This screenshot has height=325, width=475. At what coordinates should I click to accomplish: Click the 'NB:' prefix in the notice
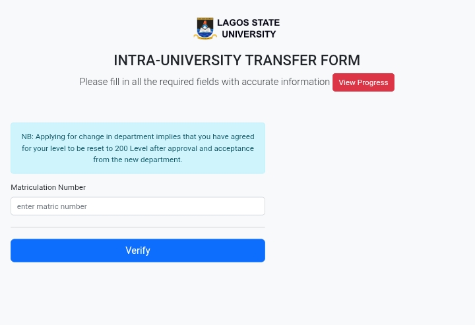(x=27, y=136)
